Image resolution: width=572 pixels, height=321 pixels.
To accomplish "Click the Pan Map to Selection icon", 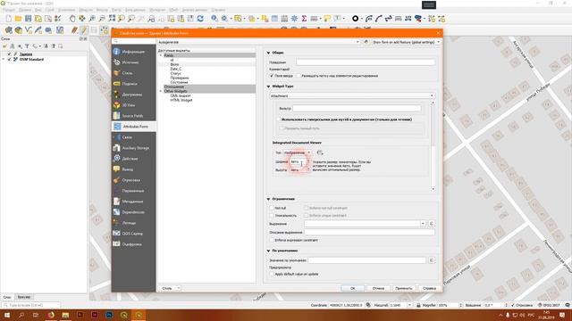I will 82,19.
